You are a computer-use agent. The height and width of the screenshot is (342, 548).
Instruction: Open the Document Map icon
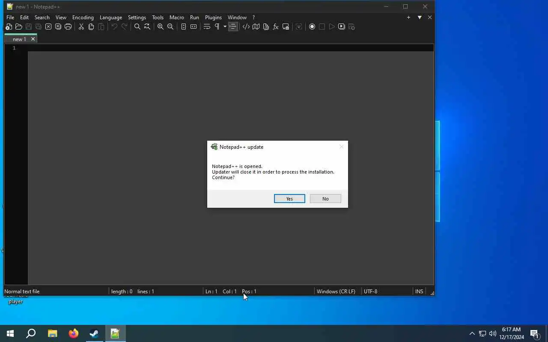coord(256,27)
